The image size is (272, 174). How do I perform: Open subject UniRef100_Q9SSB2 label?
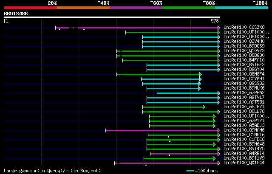click(x=244, y=84)
